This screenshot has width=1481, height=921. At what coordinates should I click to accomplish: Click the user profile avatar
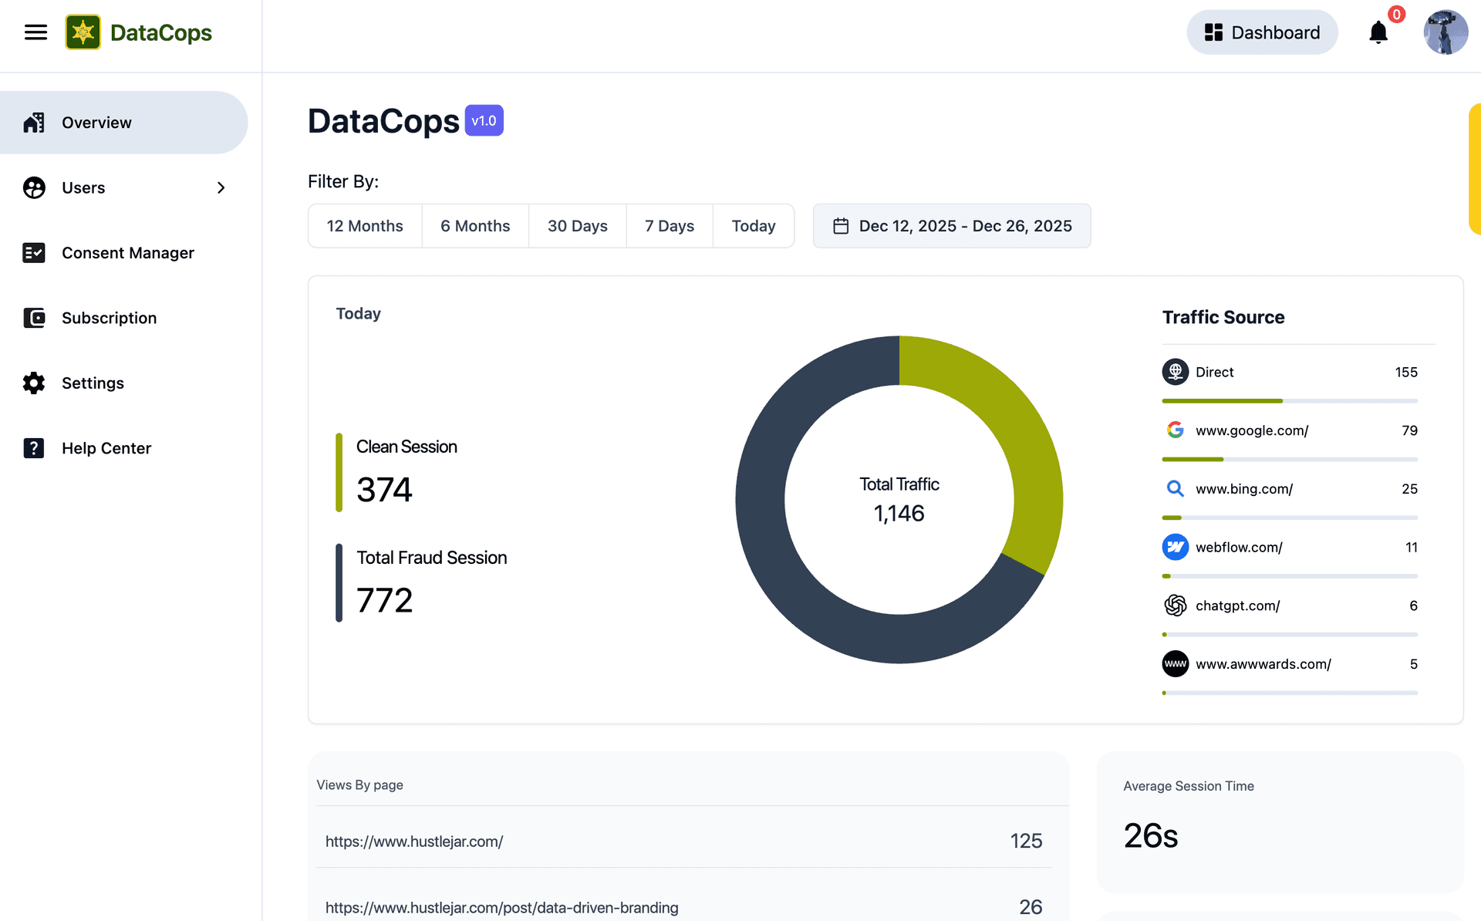pyautogui.click(x=1445, y=32)
